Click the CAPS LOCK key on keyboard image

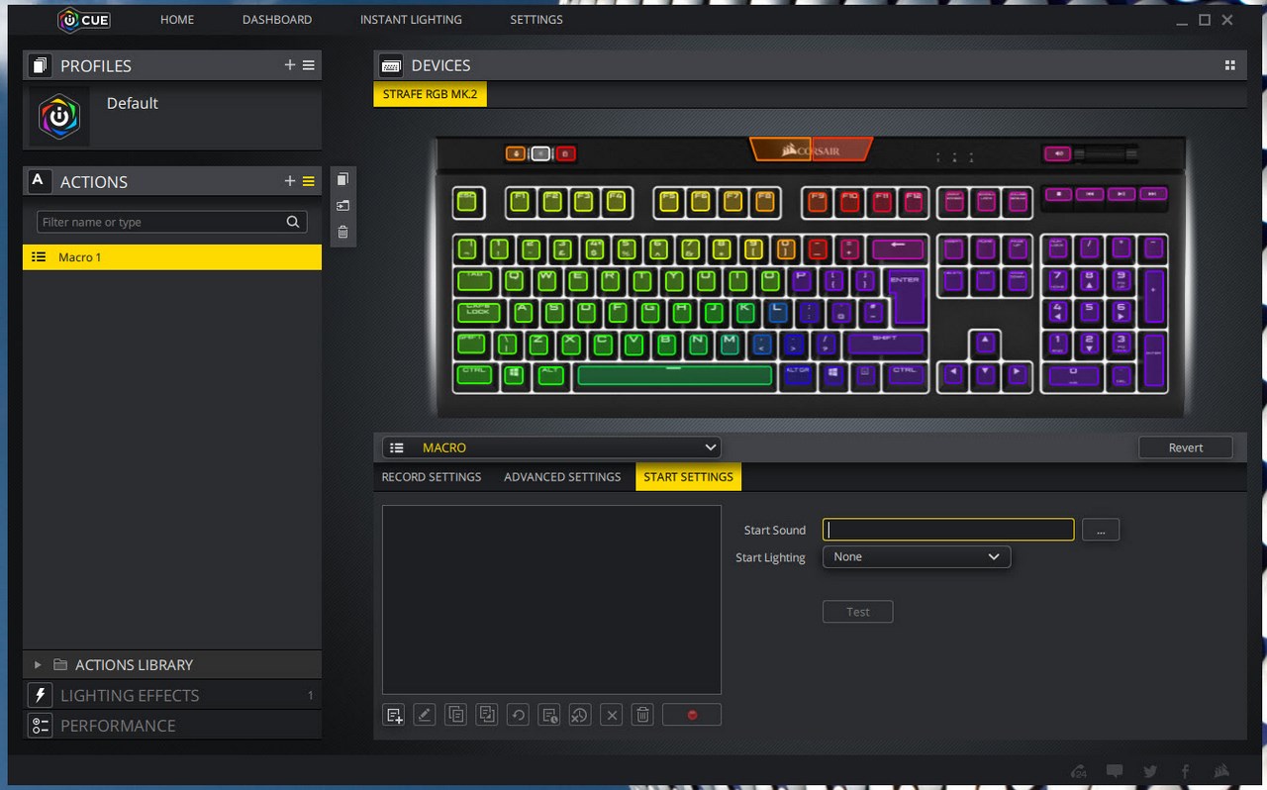click(x=479, y=313)
